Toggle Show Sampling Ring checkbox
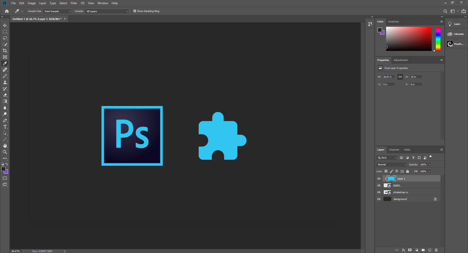This screenshot has width=468, height=253. coord(135,11)
